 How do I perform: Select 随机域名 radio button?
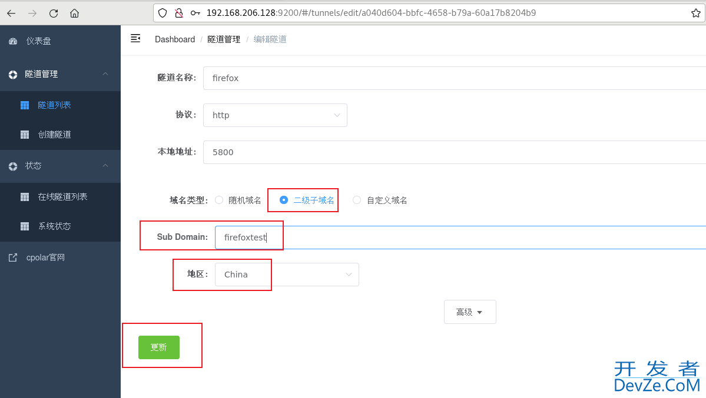pos(219,200)
